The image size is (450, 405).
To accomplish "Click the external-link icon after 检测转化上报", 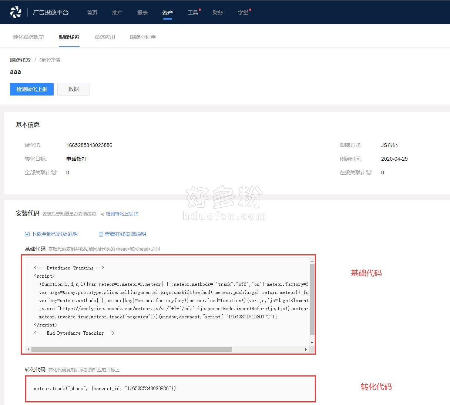I will pos(136,214).
